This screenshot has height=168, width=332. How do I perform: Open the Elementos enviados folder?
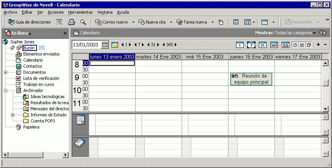pyautogui.click(x=41, y=54)
